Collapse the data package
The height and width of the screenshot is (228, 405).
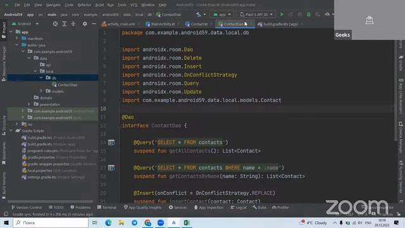(x=29, y=58)
